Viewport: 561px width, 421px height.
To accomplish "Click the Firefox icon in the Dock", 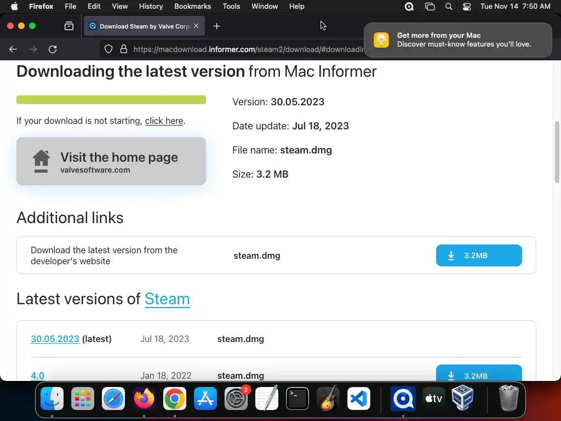I will pyautogui.click(x=144, y=399).
